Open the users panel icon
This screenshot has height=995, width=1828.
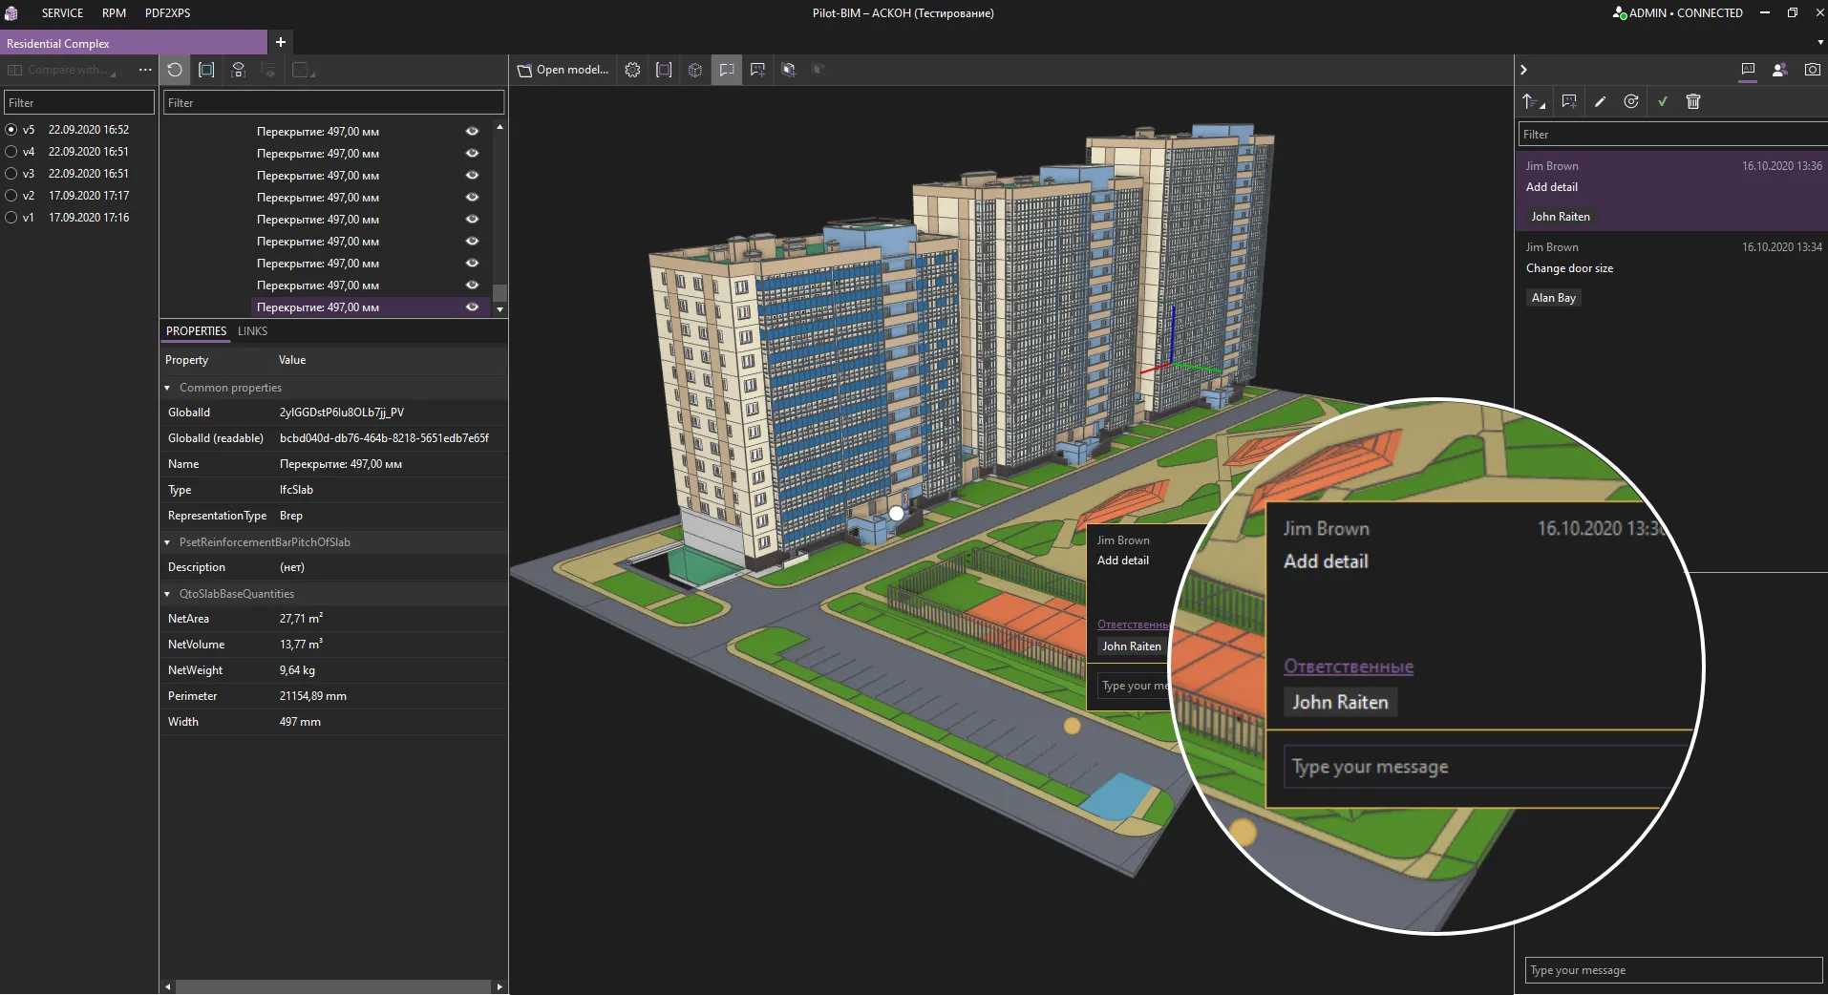pyautogui.click(x=1779, y=70)
